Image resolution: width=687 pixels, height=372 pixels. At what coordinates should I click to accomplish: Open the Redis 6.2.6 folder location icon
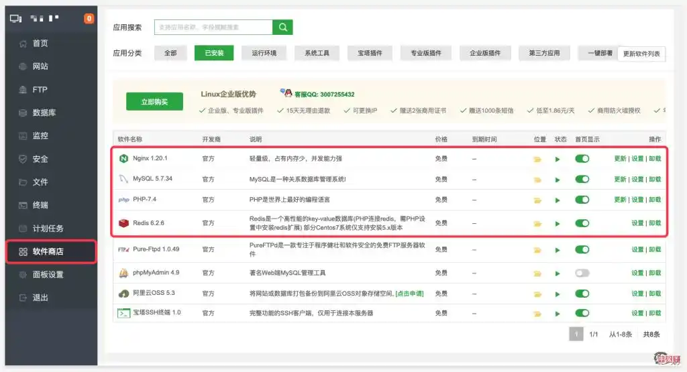coord(537,224)
